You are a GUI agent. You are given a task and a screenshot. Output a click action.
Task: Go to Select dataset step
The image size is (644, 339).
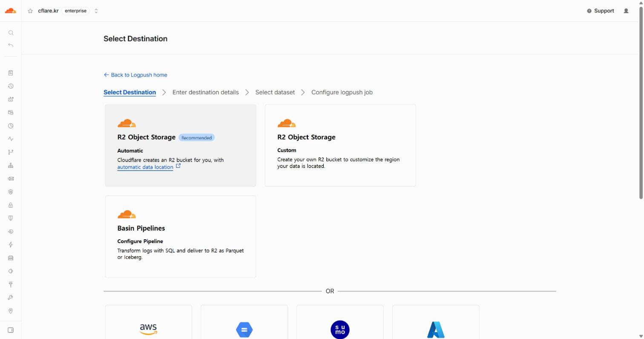(275, 93)
